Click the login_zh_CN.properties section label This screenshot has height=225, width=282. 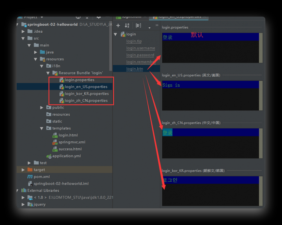click(191, 123)
